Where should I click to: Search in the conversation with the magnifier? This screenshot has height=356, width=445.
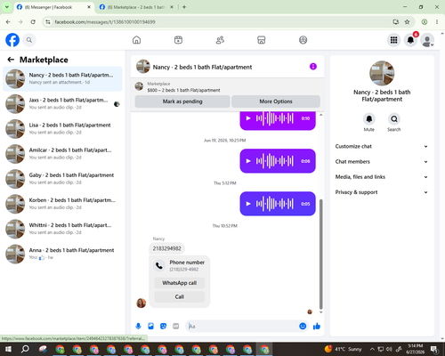pos(394,119)
